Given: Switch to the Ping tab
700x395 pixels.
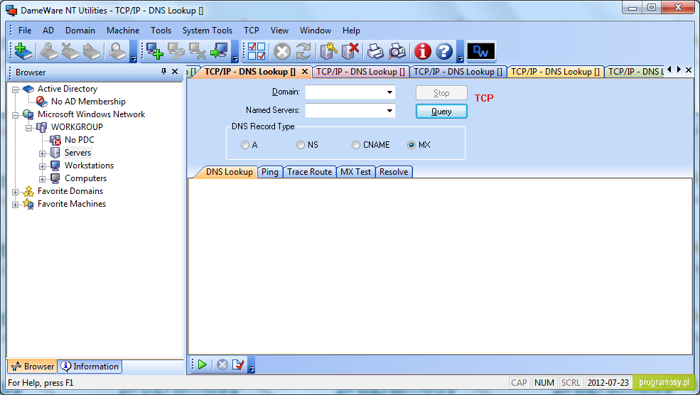Looking at the screenshot, I should pos(269,172).
